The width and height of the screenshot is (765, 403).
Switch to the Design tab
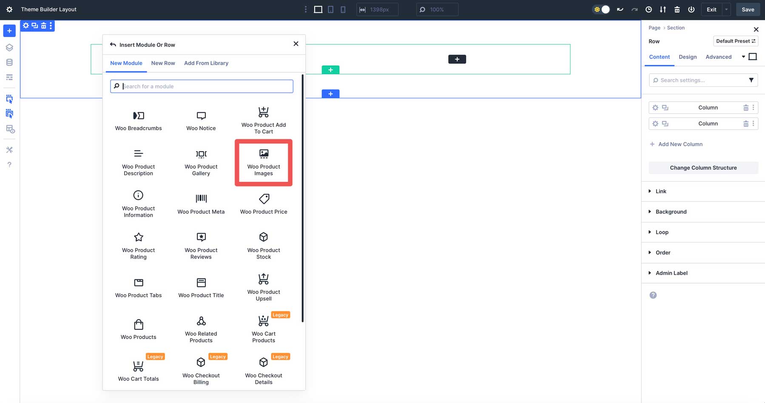[688, 57]
